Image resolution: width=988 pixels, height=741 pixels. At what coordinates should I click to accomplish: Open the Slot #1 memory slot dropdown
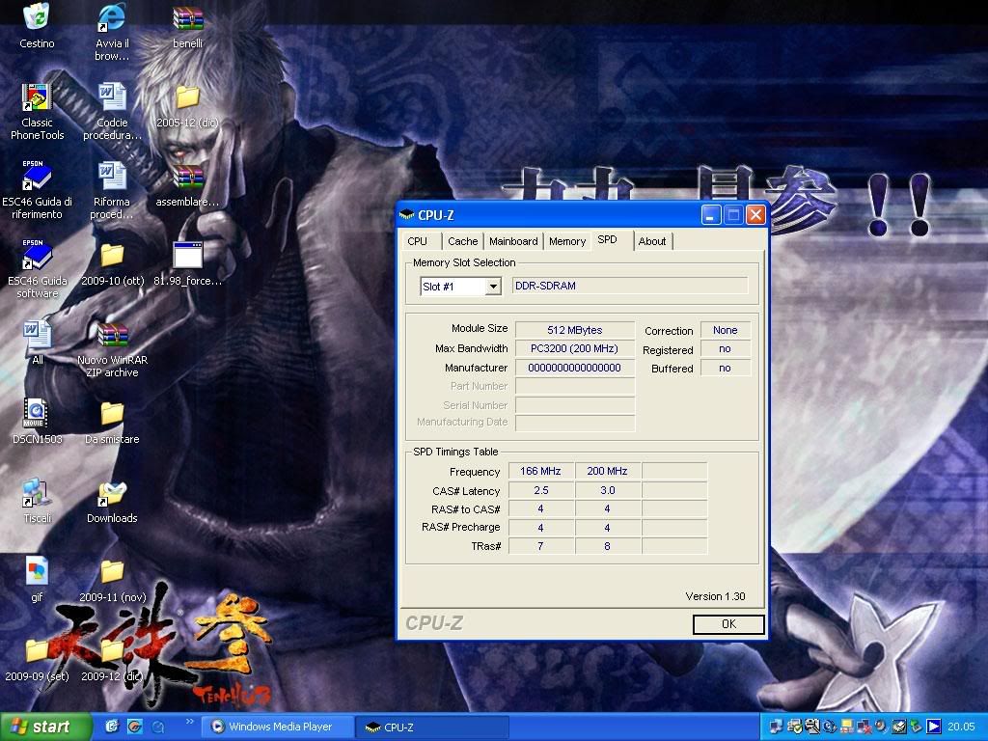[x=493, y=287]
